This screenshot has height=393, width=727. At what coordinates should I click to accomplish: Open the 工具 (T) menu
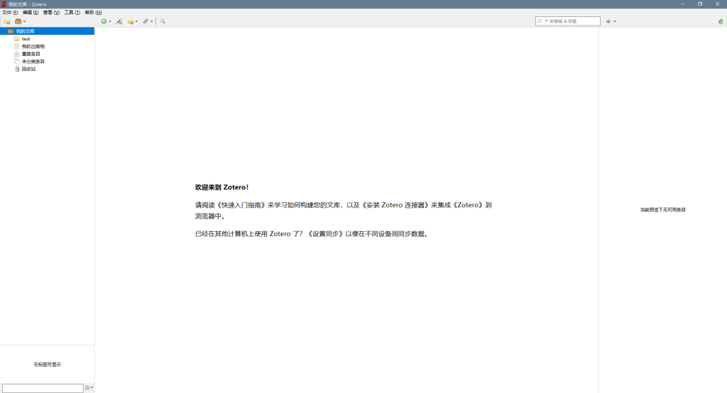72,13
